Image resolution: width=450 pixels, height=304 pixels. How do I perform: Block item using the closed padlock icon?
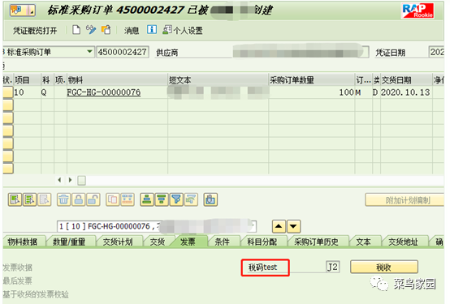[79, 199]
